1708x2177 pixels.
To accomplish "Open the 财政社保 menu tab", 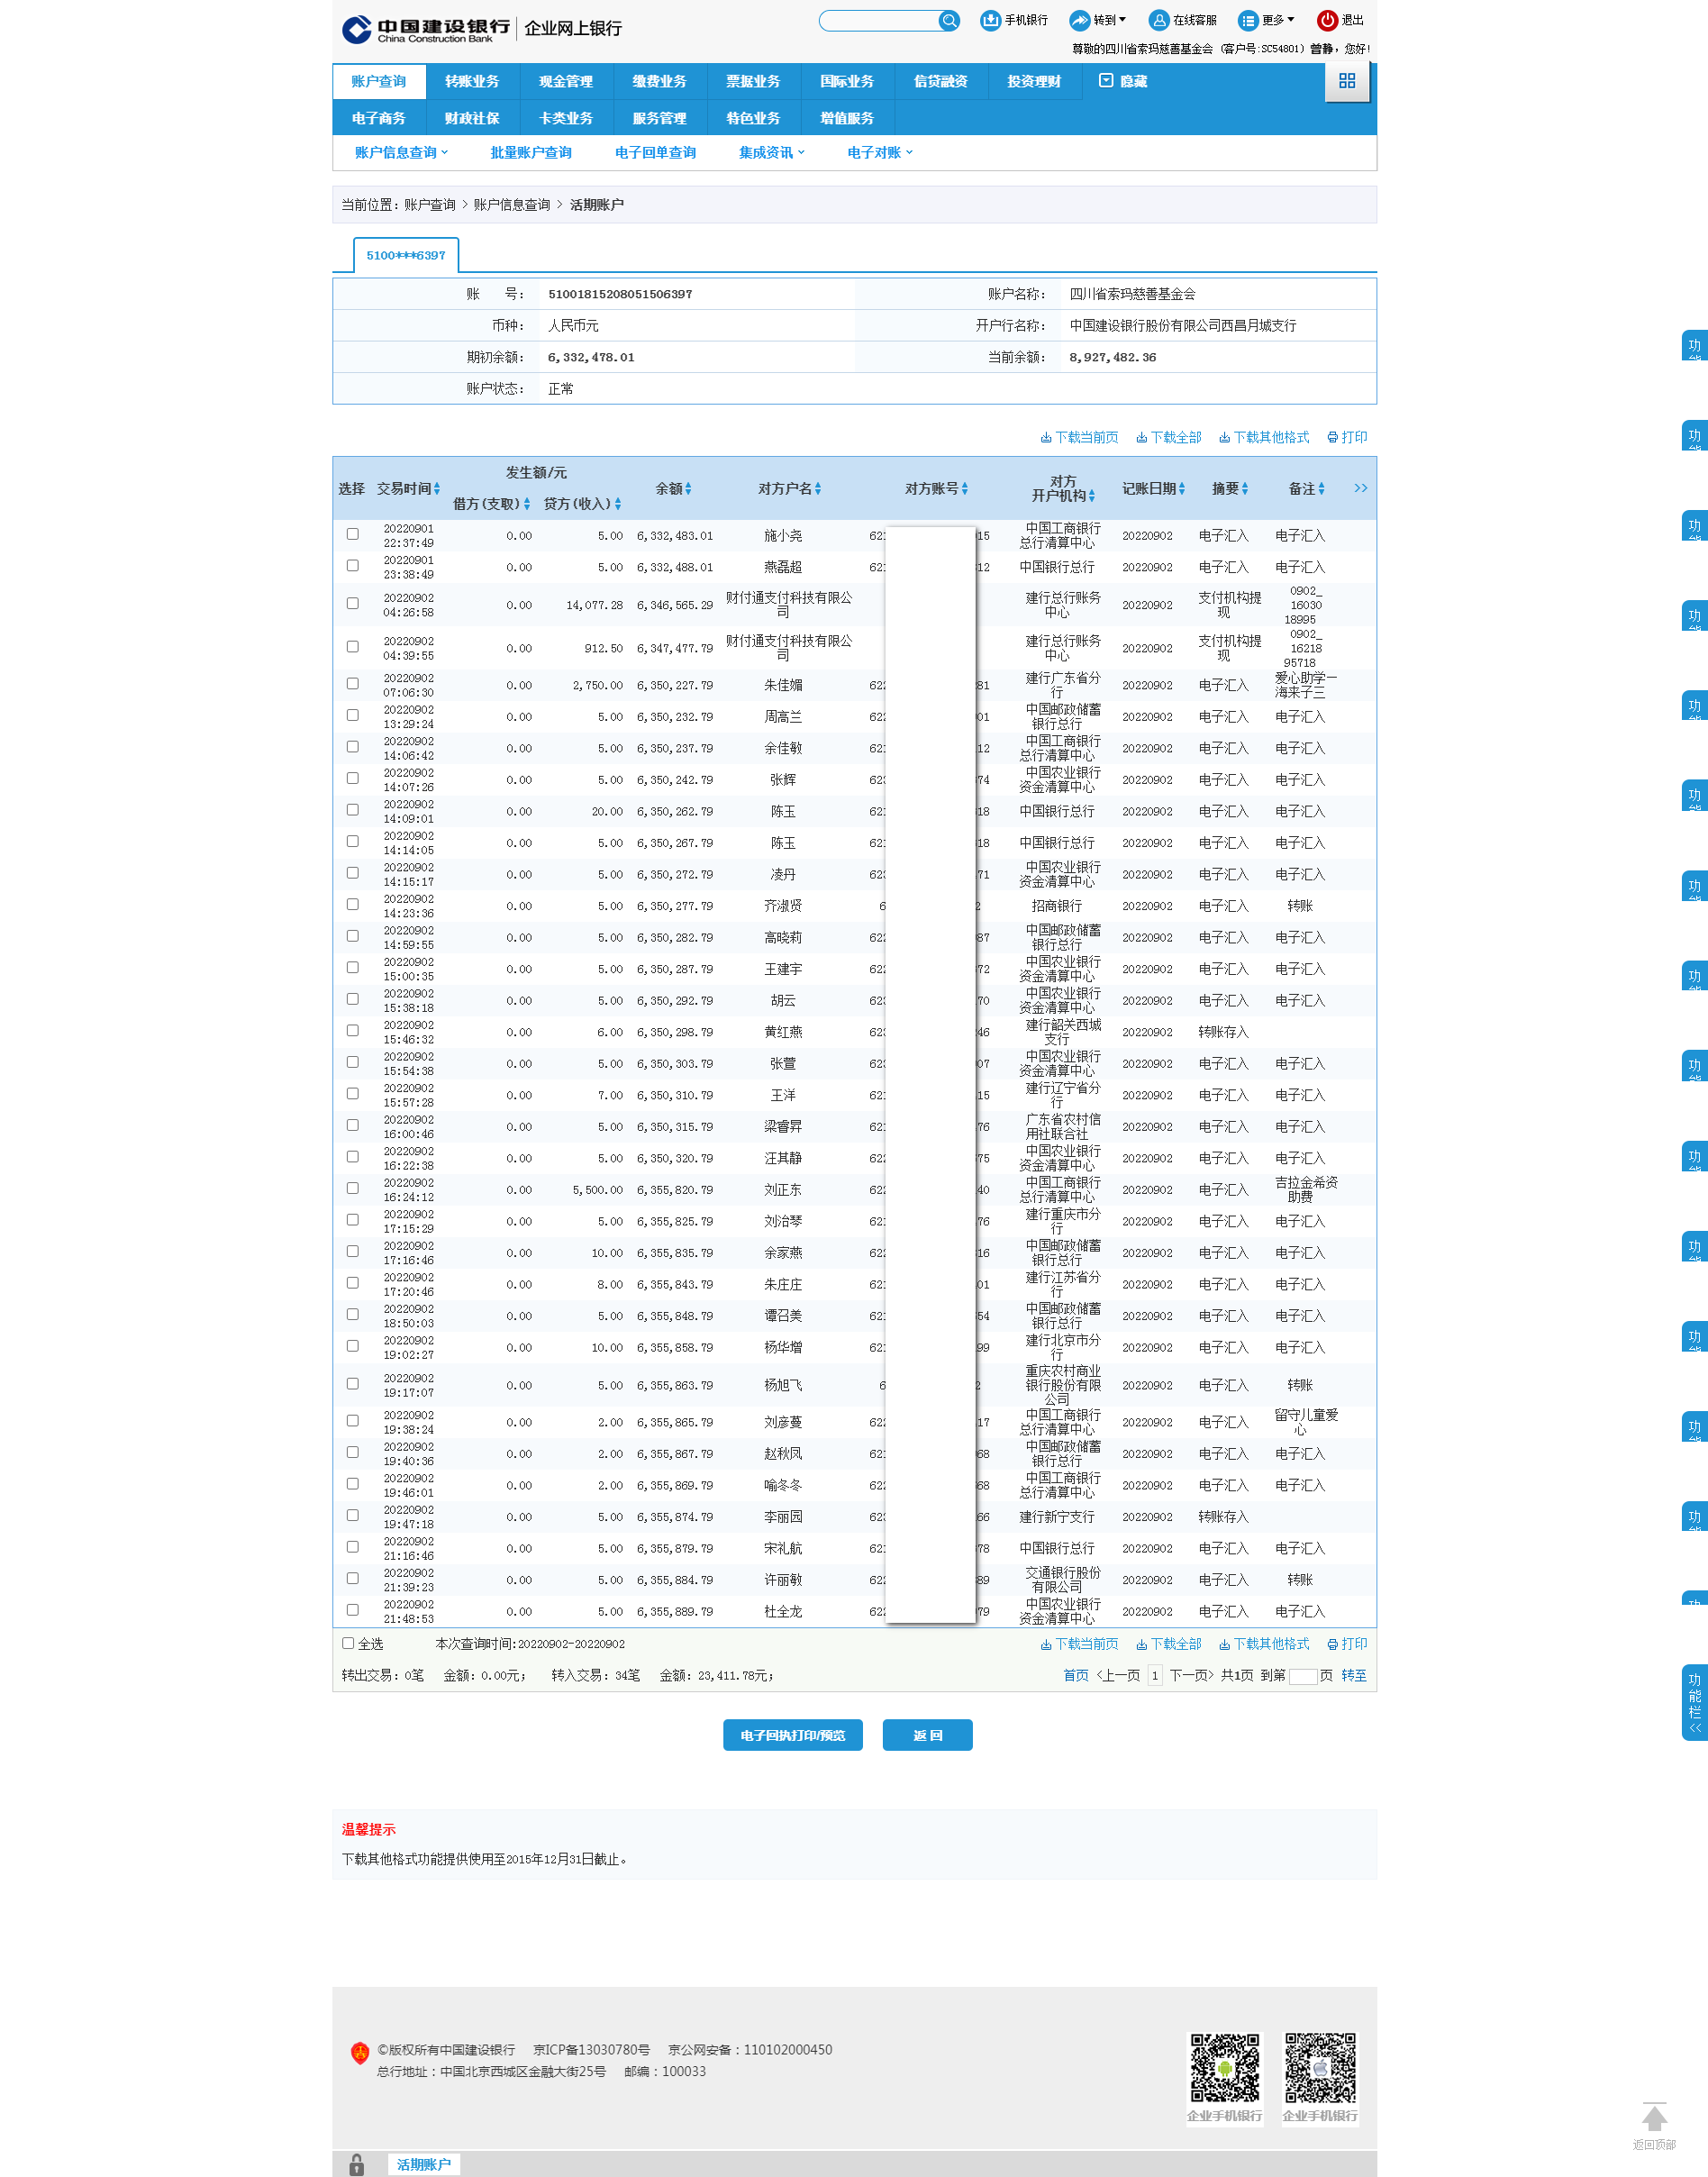I will pos(472,118).
